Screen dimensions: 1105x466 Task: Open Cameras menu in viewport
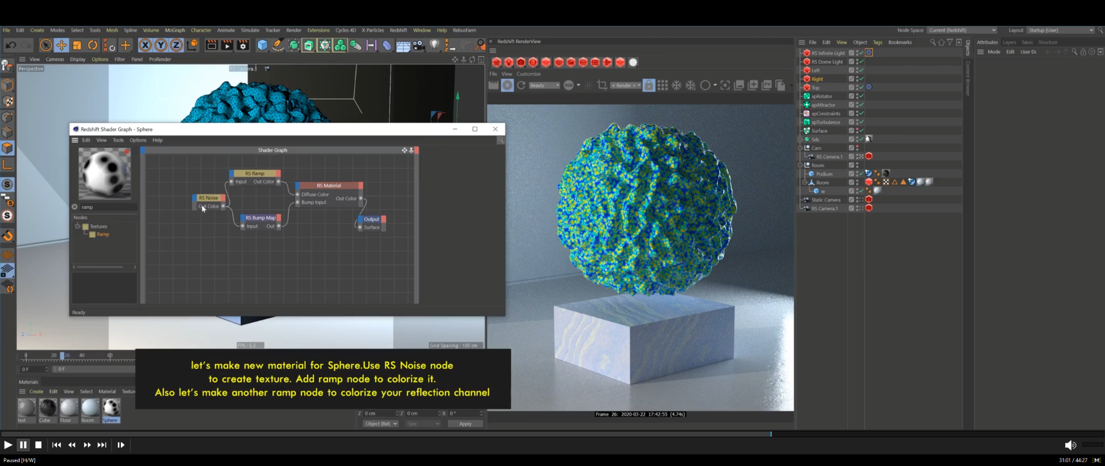(55, 59)
